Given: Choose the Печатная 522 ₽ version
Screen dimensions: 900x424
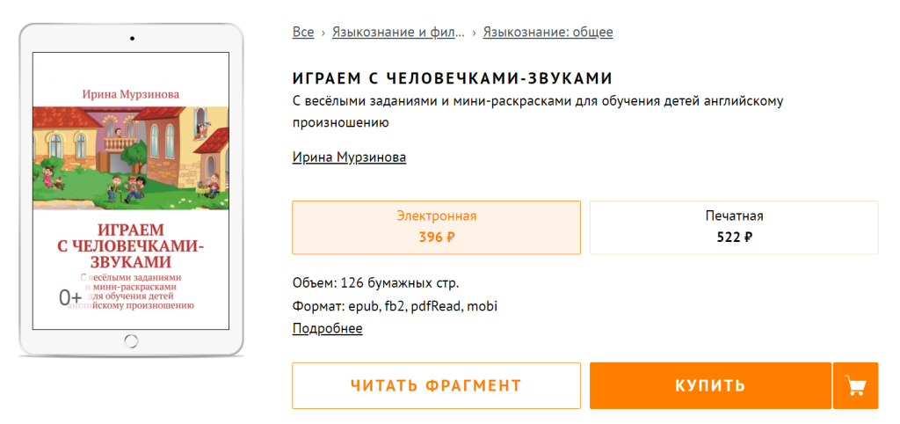Looking at the screenshot, I should 734,227.
